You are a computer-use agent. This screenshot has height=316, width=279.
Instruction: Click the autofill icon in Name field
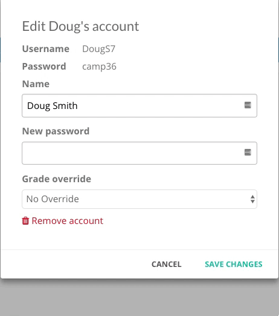(x=248, y=105)
